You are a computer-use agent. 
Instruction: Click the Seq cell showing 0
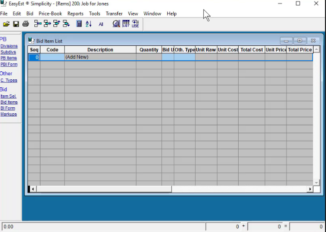(x=34, y=57)
